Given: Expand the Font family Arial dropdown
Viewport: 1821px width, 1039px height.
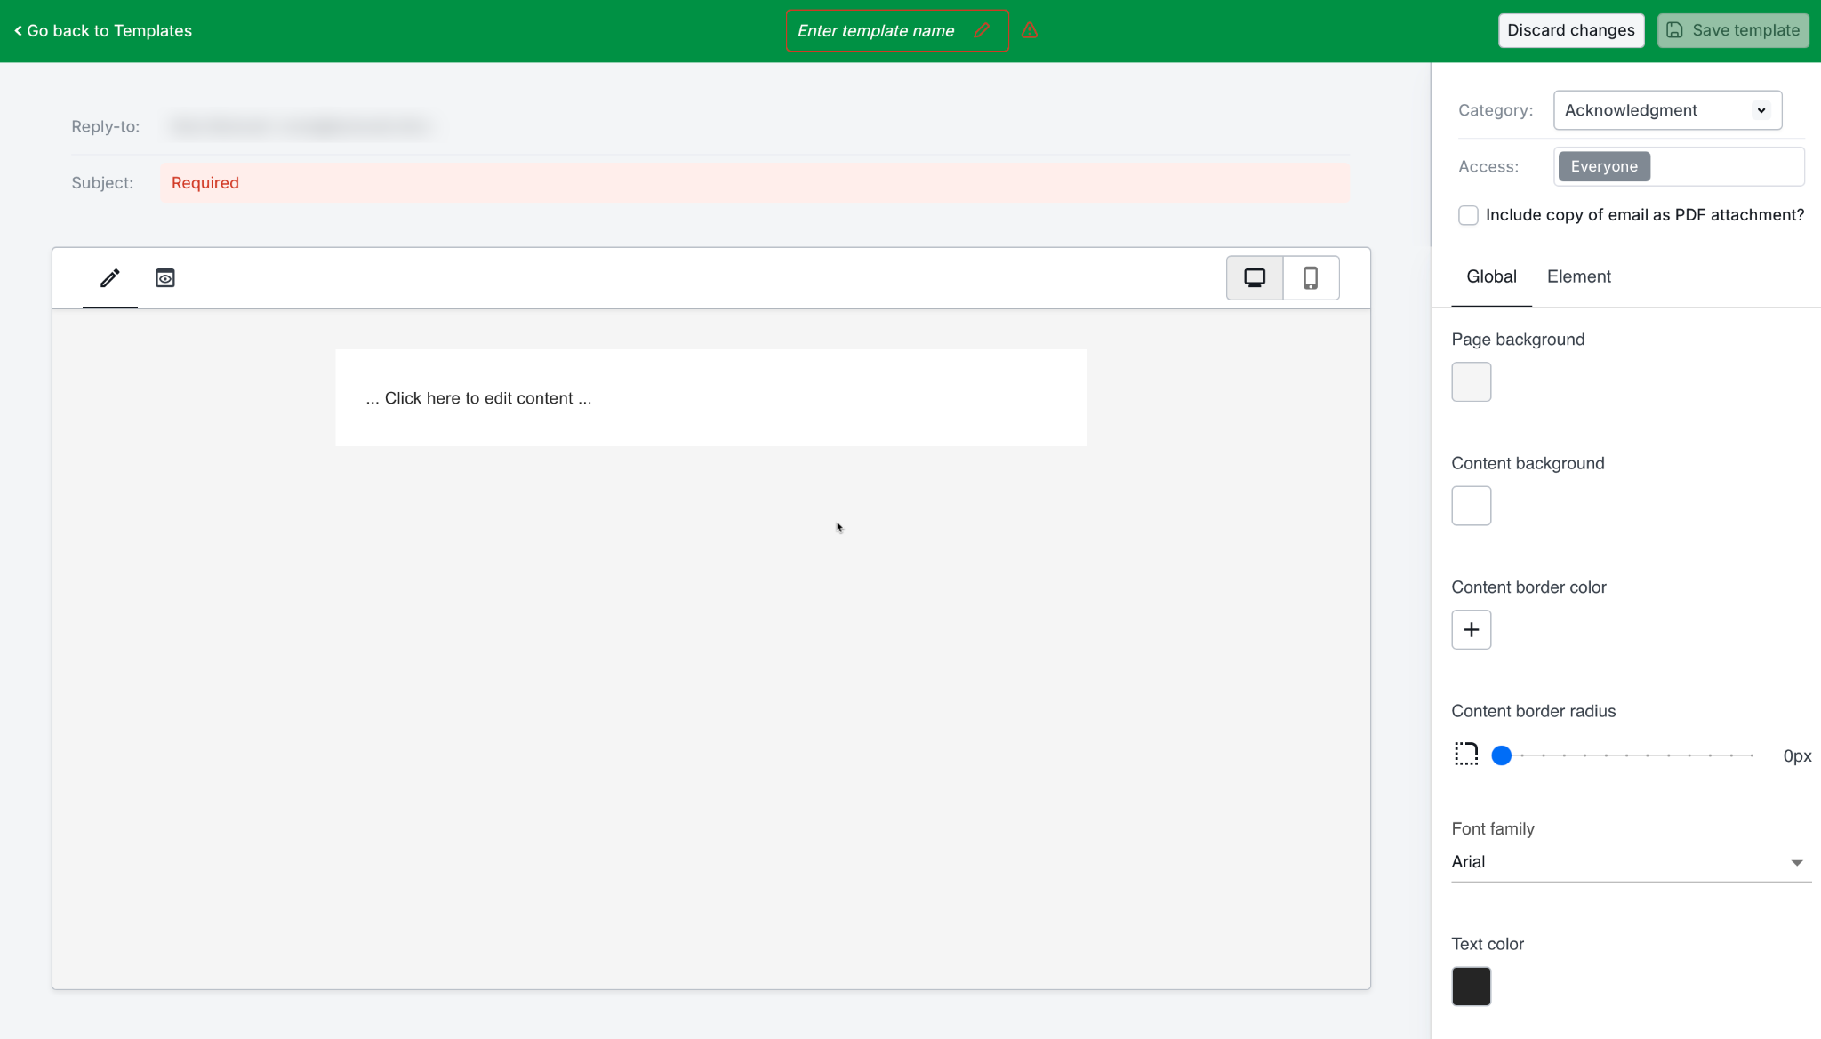Looking at the screenshot, I should [1630, 862].
